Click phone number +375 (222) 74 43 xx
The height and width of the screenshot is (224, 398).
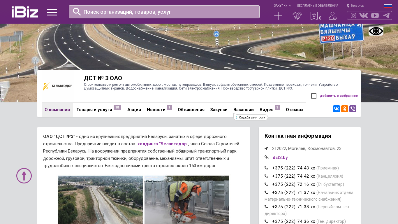click(x=293, y=168)
